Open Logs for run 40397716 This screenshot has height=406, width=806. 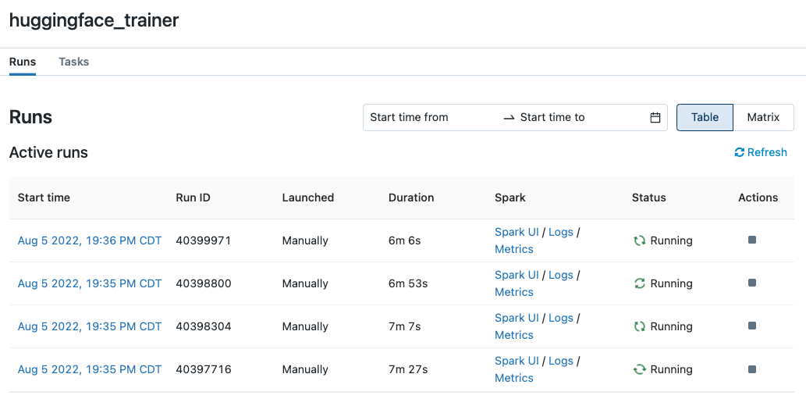(561, 361)
